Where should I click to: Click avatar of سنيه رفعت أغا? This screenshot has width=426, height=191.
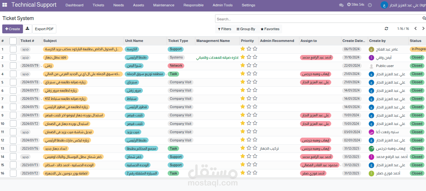pos(371,132)
